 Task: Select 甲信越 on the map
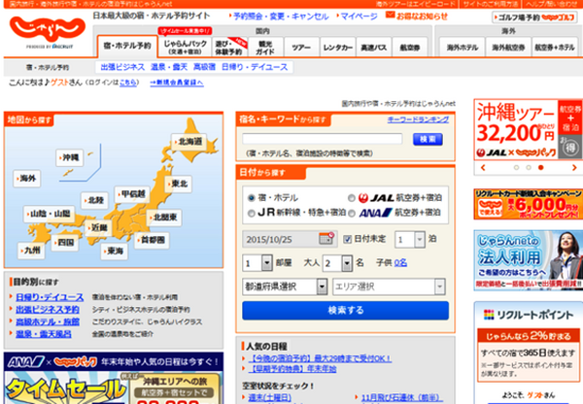coord(132,194)
